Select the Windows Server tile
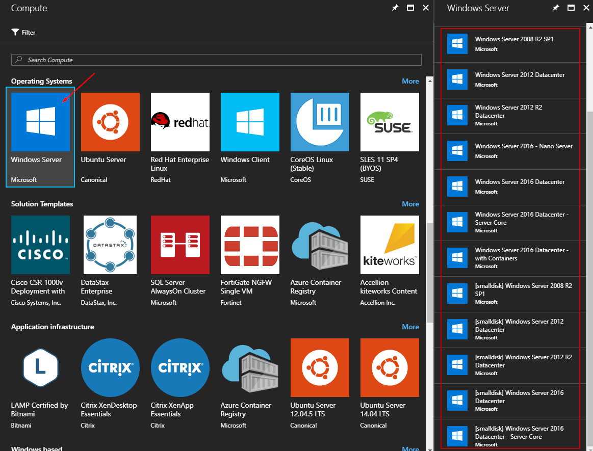This screenshot has width=593, height=451. tap(40, 137)
